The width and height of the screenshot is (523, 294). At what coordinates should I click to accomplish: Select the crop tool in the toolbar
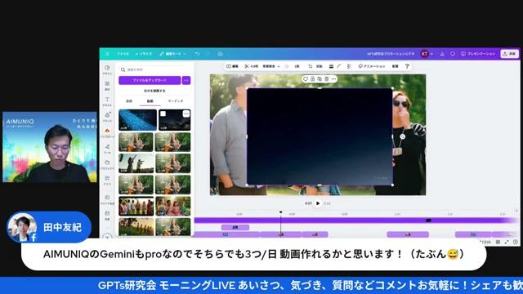coord(311,66)
